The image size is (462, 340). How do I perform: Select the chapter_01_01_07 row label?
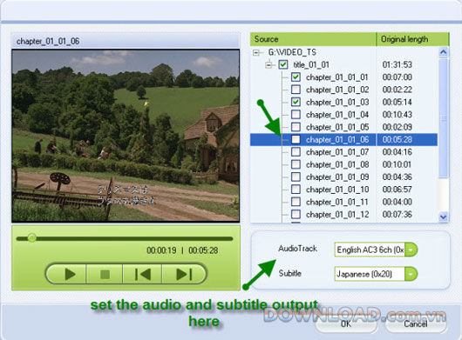(x=337, y=152)
